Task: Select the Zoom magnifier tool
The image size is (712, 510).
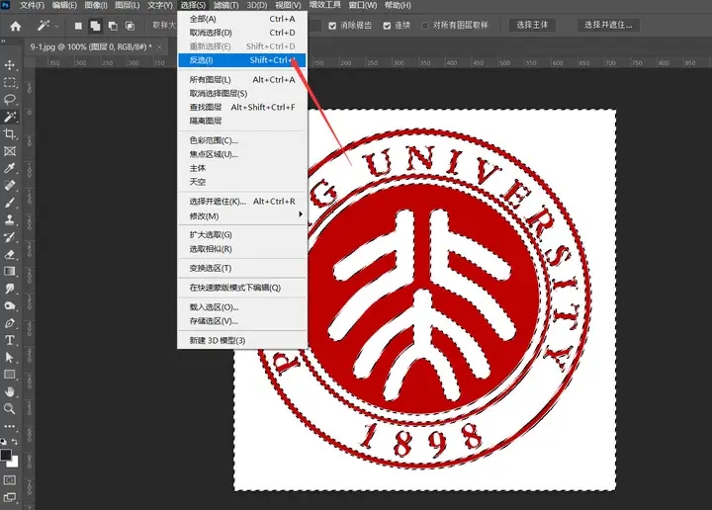Action: (x=10, y=409)
